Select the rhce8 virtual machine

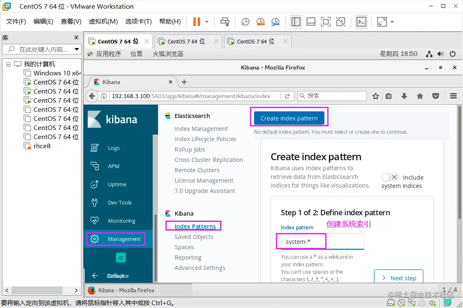point(37,146)
